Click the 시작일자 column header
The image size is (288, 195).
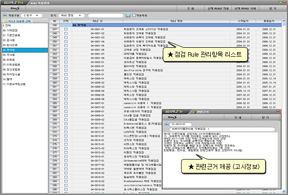point(243,21)
